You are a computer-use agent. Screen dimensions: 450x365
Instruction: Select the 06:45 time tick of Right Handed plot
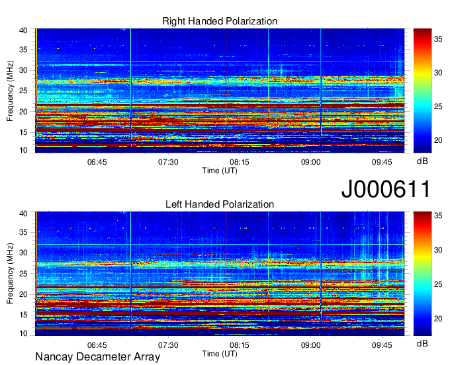pos(97,162)
